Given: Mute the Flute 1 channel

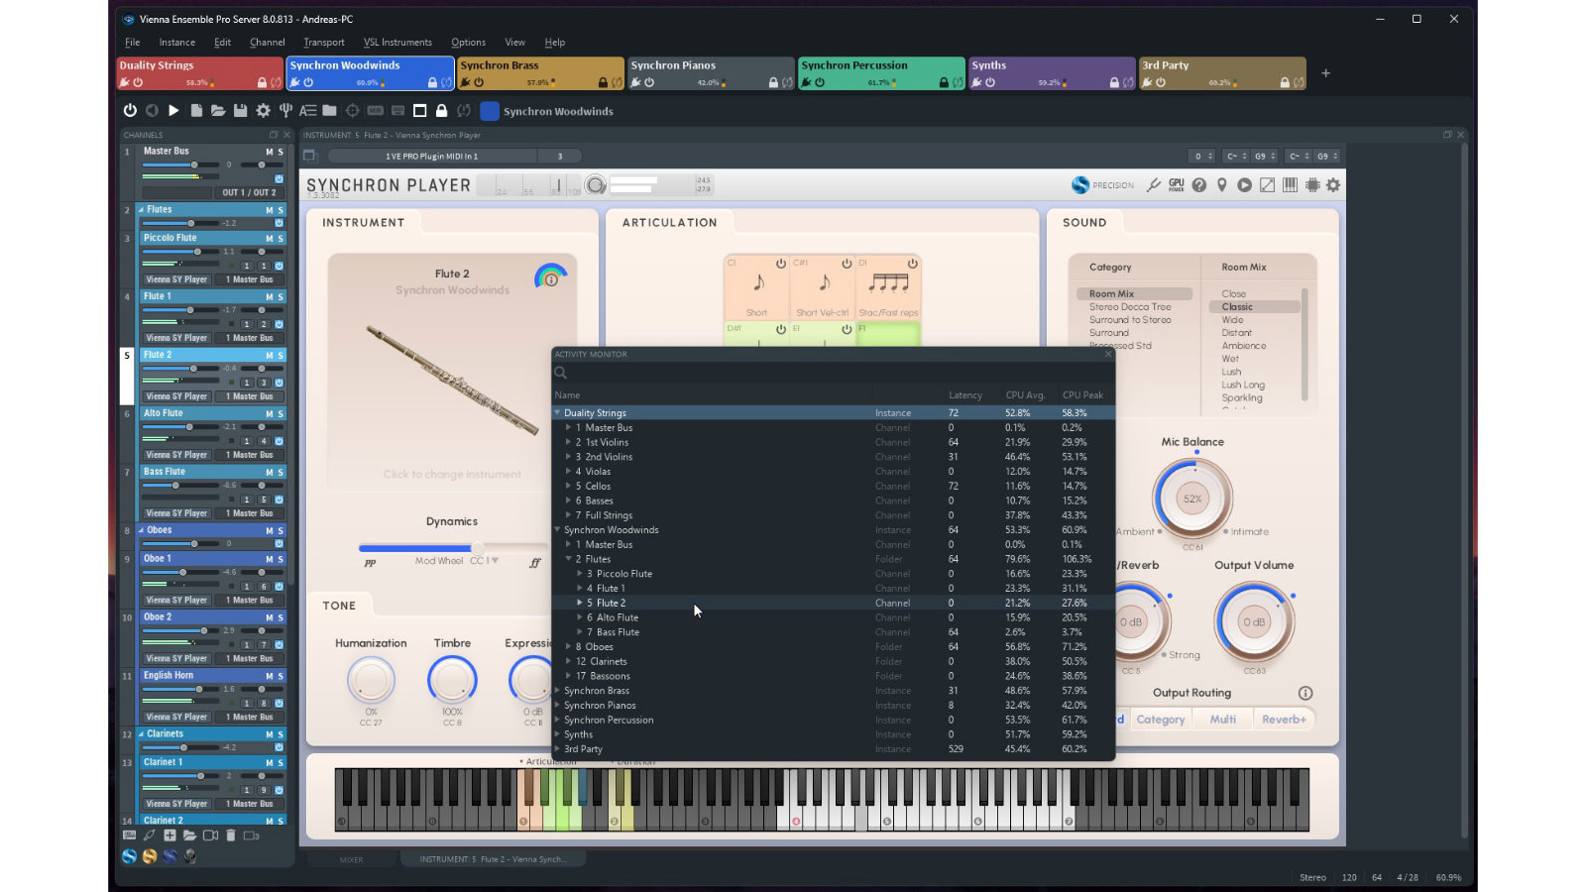Looking at the screenshot, I should tap(269, 296).
